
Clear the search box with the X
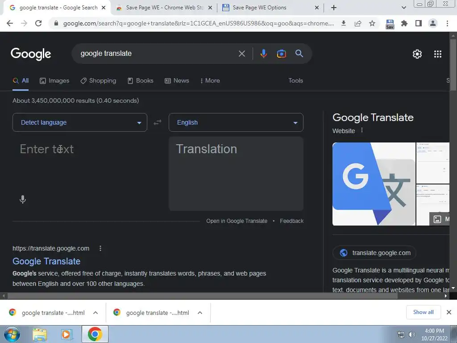[241, 54]
